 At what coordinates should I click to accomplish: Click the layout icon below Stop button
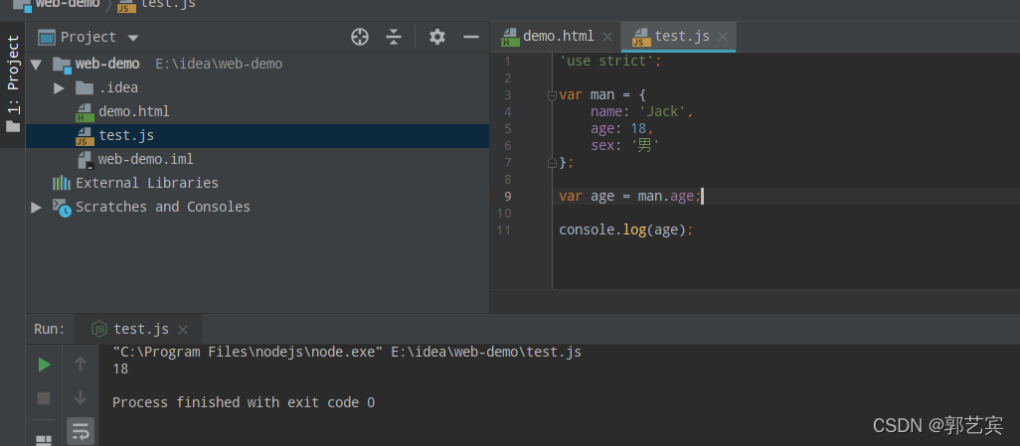(x=44, y=441)
